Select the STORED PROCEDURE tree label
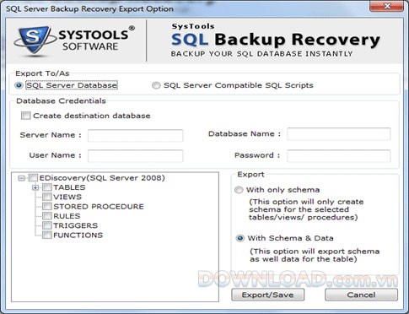Viewport: 409px width, 314px height. [x=99, y=207]
